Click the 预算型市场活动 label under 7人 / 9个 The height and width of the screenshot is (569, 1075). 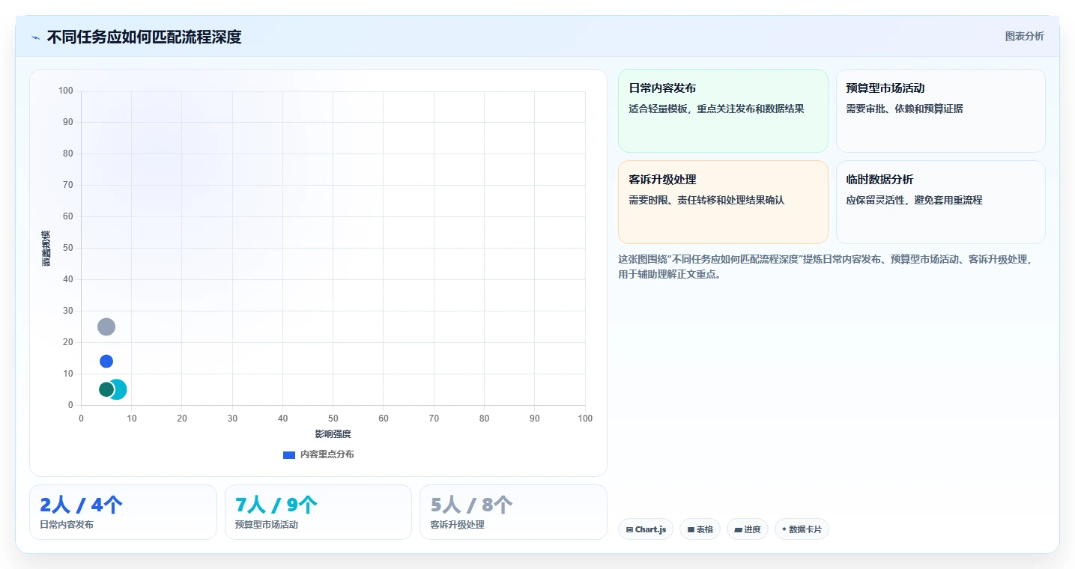pos(267,525)
